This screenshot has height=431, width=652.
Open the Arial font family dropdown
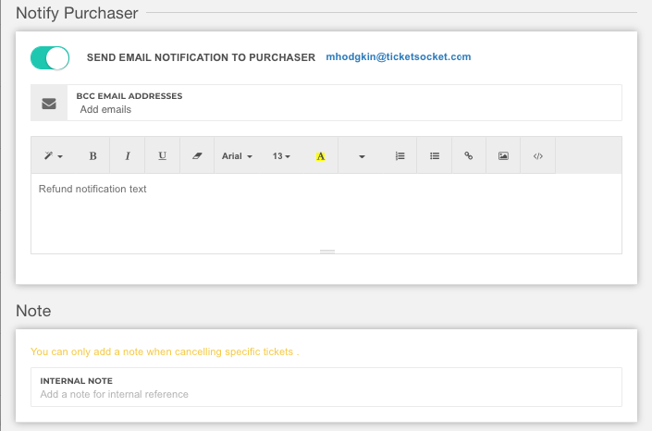coord(237,156)
